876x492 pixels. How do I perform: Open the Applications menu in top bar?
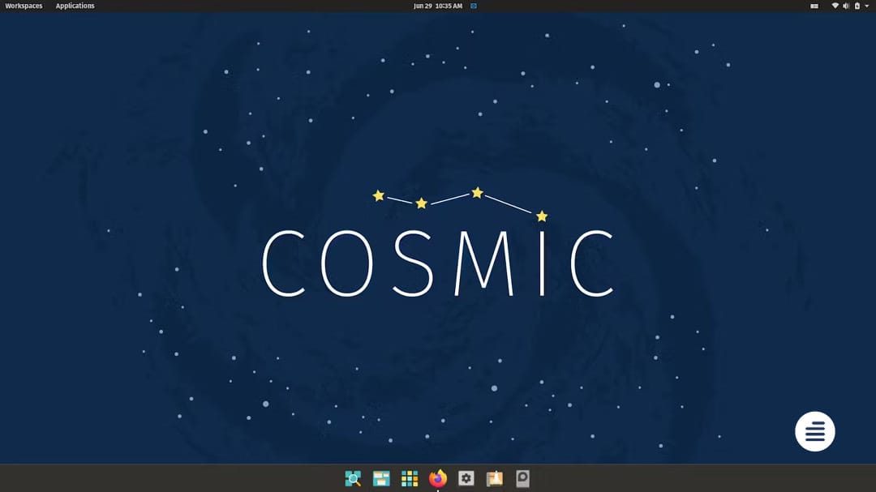tap(75, 6)
